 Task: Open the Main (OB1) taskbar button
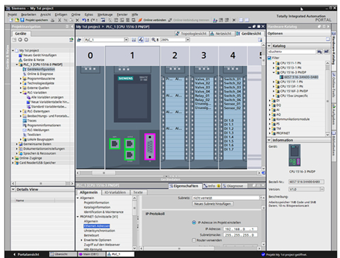click(91, 254)
